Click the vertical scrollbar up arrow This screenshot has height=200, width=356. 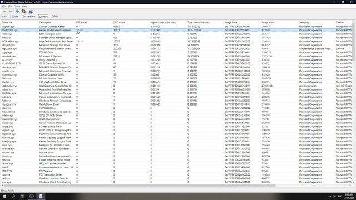(x=353, y=22)
